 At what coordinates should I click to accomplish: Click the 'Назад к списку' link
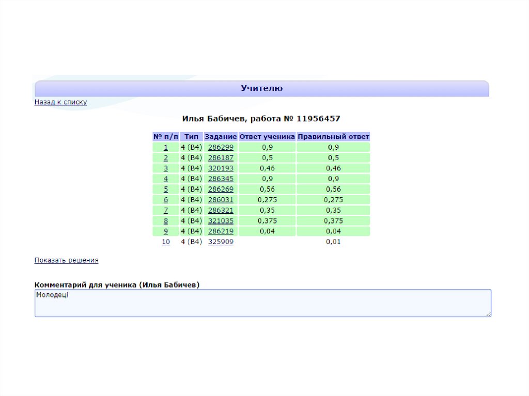(60, 102)
